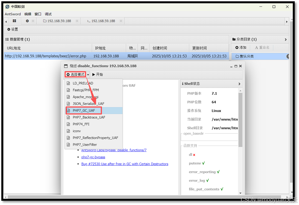Click the dropdown arrow beside 选择模式
Screen dimensions: 299x205
pos(88,75)
